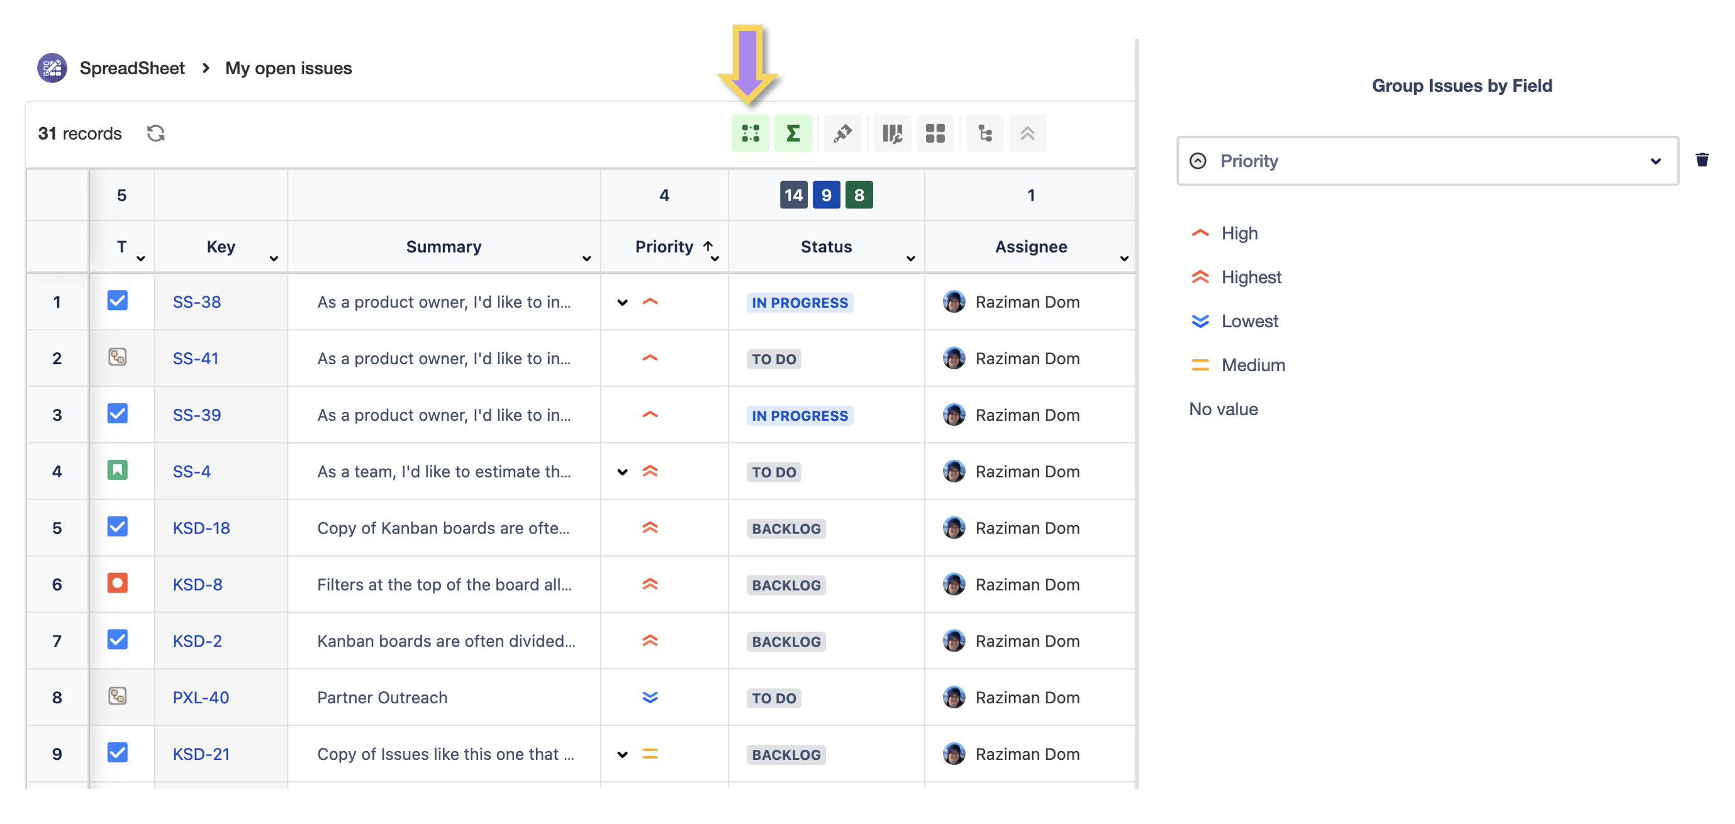
Task: Click the lowest priority icon in PXL-40 row
Action: coord(649,698)
